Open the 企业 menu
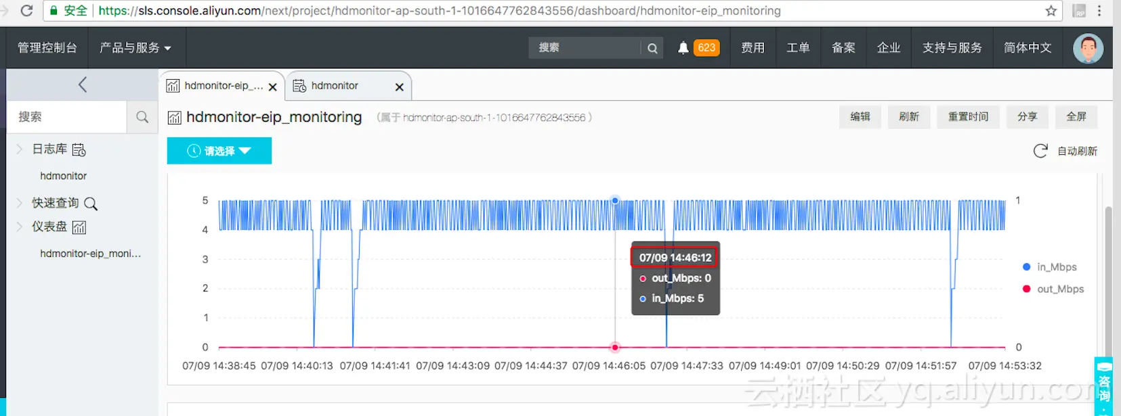Viewport: 1121px width, 416px height. point(889,48)
